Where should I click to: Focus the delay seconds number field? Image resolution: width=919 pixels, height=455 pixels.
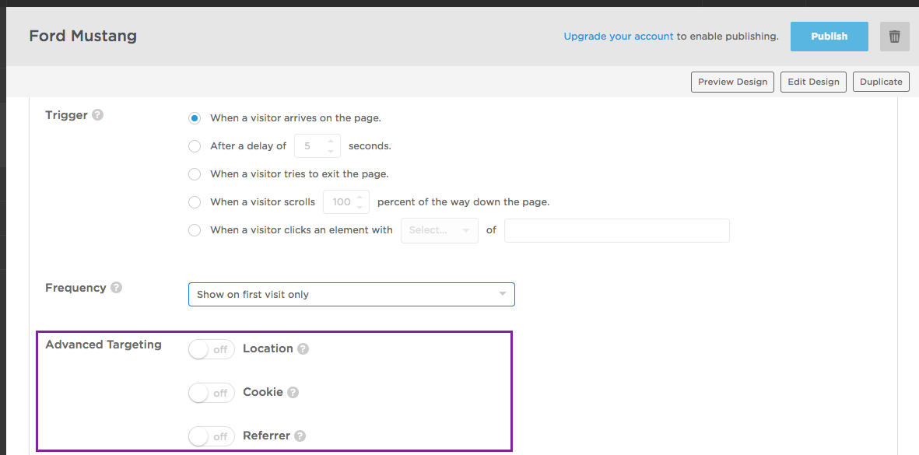point(317,145)
